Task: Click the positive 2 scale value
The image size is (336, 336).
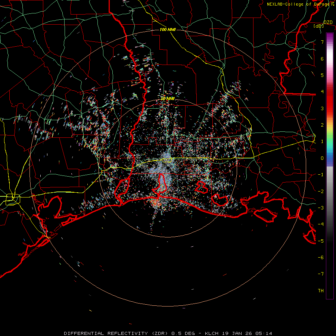Action: coord(322,125)
